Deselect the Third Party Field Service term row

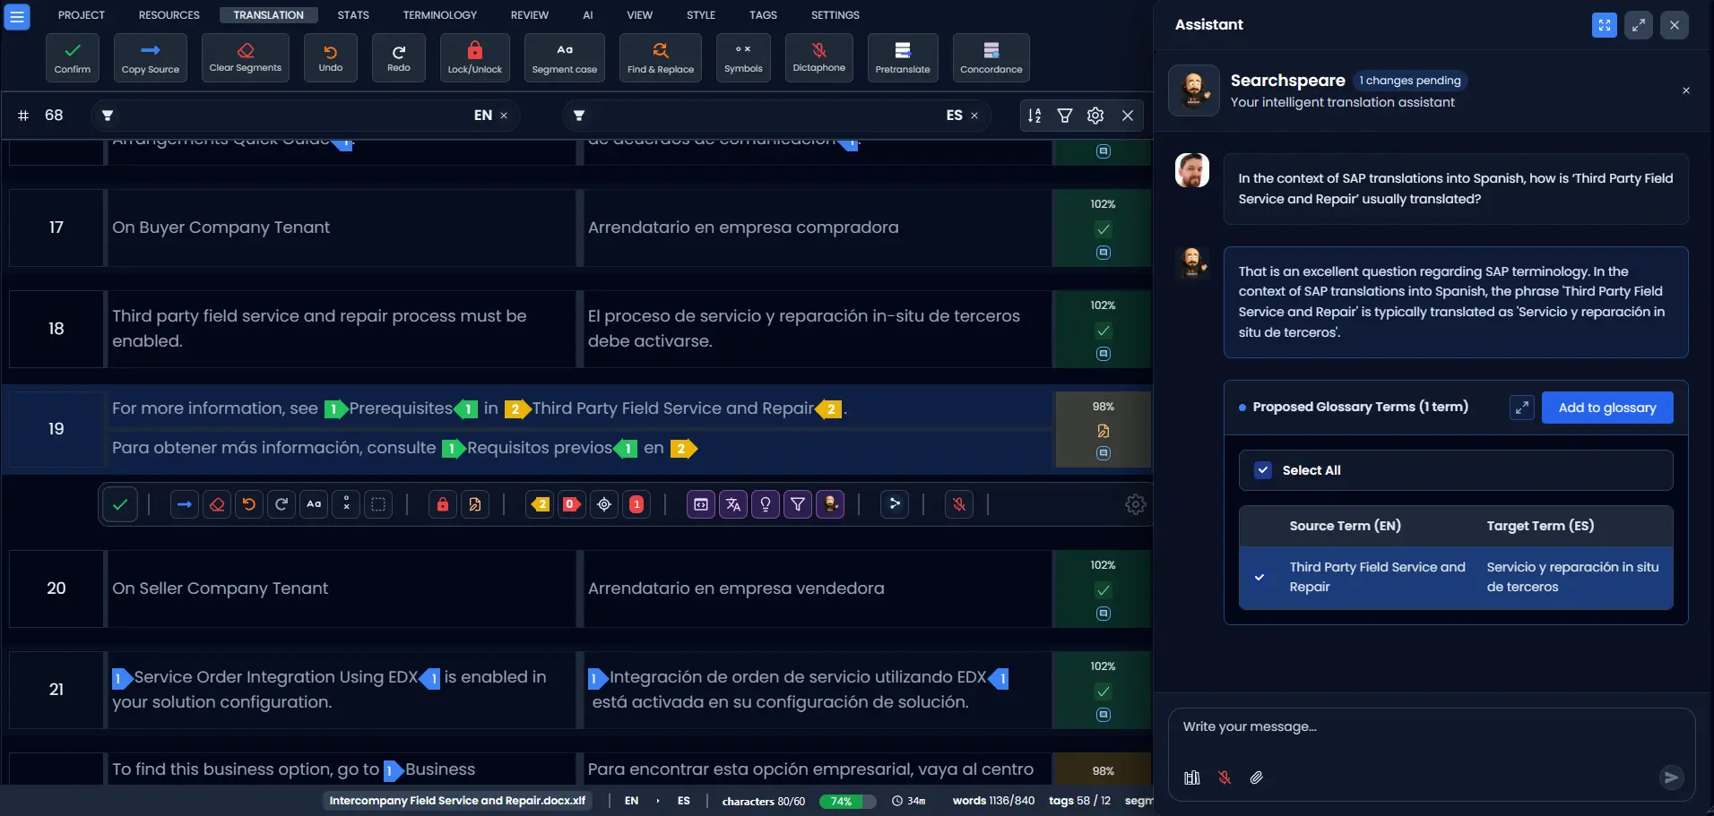click(1260, 578)
